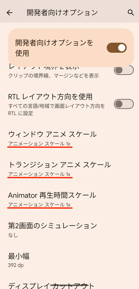Open トランジション アニメ スケール setting
The height and width of the screenshot is (289, 139).
click(x=69, y=169)
